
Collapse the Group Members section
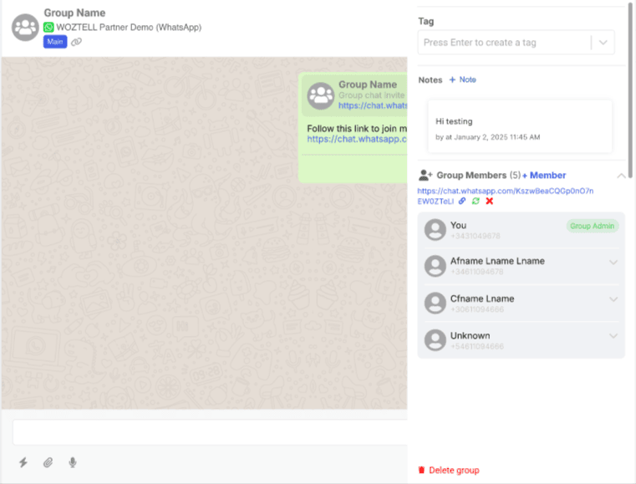pyautogui.click(x=620, y=176)
